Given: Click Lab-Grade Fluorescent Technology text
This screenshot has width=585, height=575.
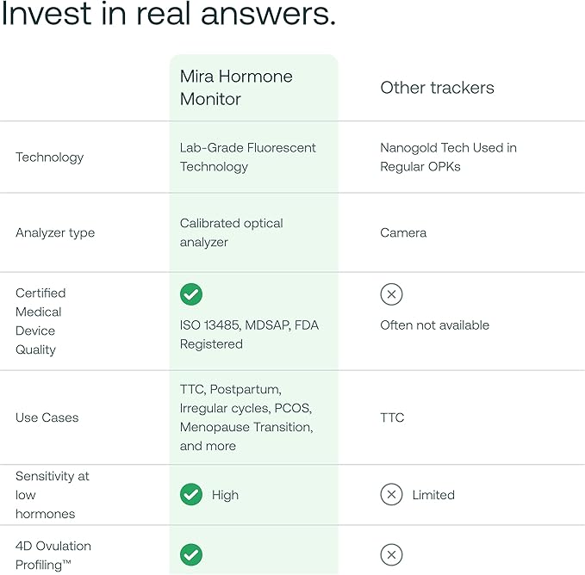Looking at the screenshot, I should click(x=248, y=158).
